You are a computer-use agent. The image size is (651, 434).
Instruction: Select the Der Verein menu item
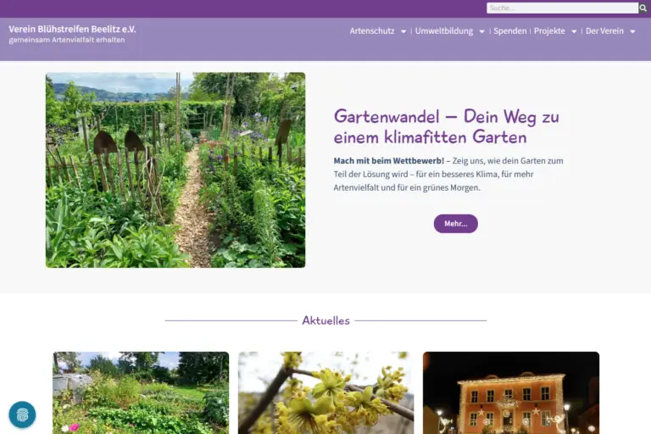[x=604, y=31]
